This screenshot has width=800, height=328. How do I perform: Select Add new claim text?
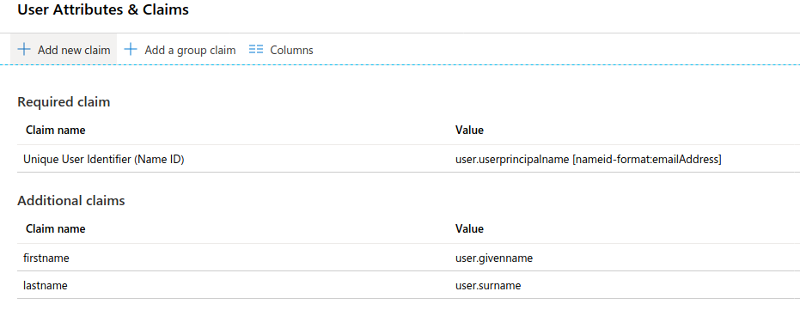coord(74,50)
